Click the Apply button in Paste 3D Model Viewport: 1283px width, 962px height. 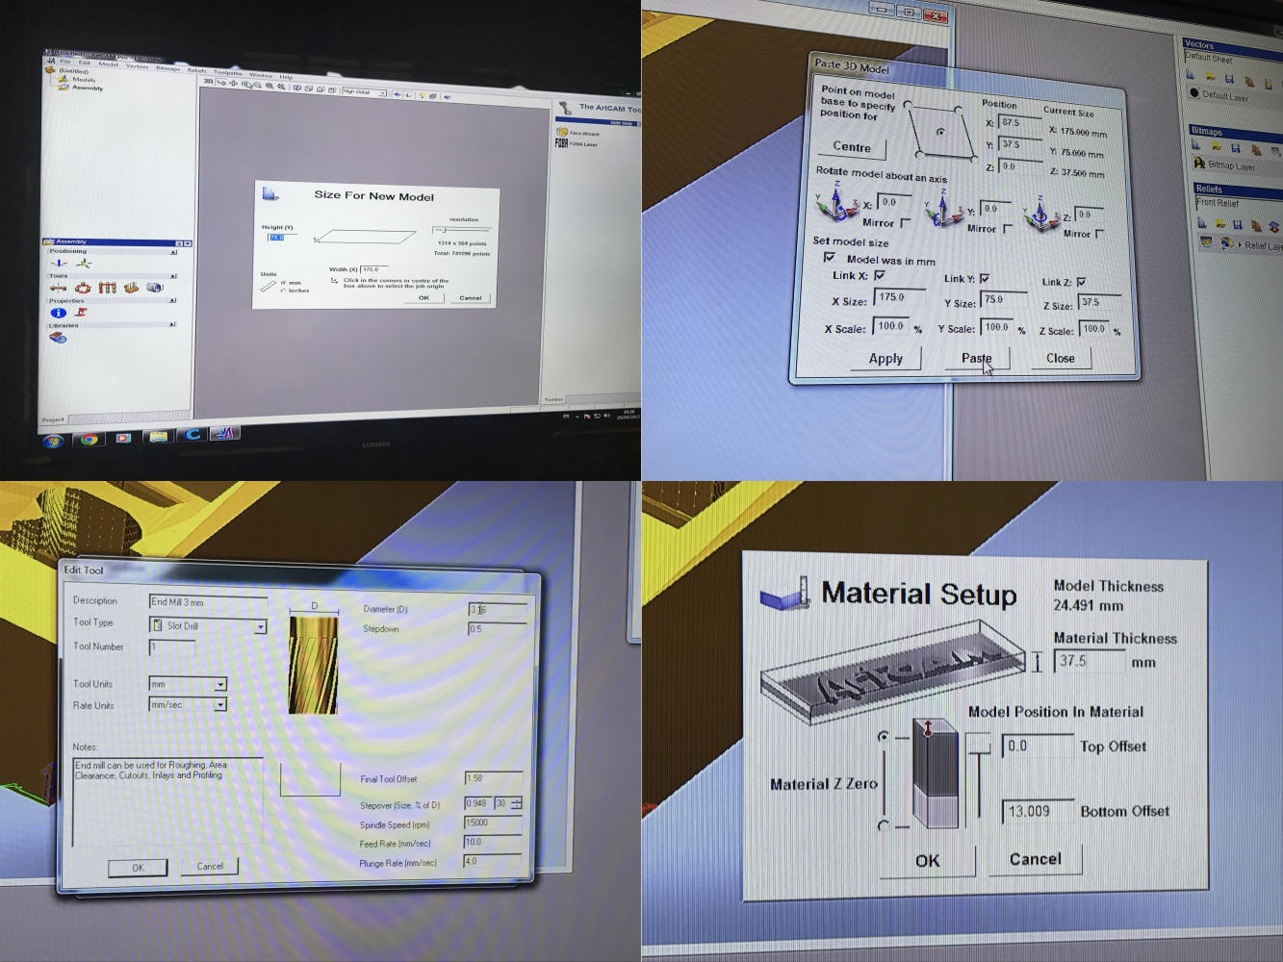(886, 359)
